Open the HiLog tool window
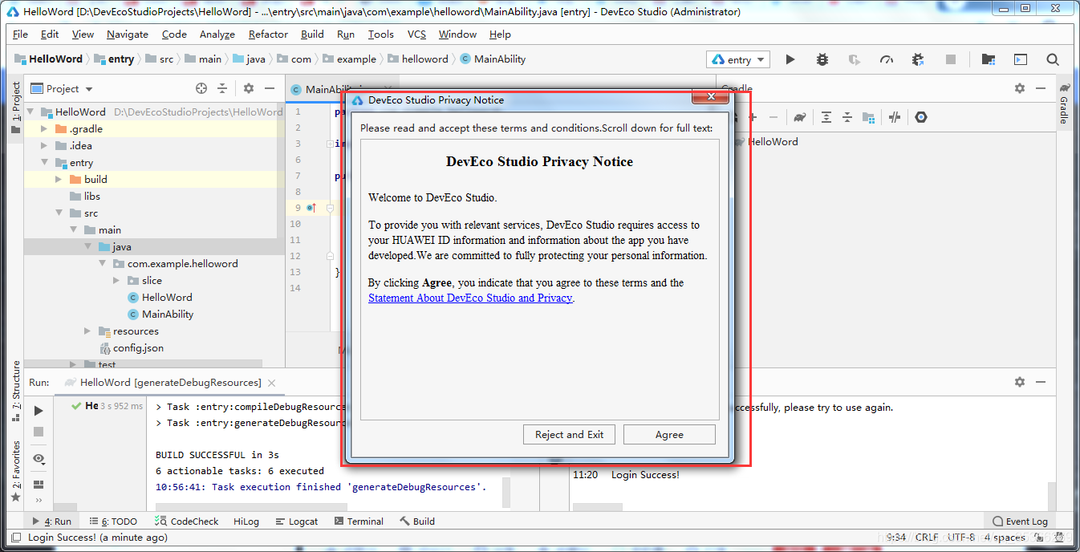Screen dimensions: 1080x552 246,521
